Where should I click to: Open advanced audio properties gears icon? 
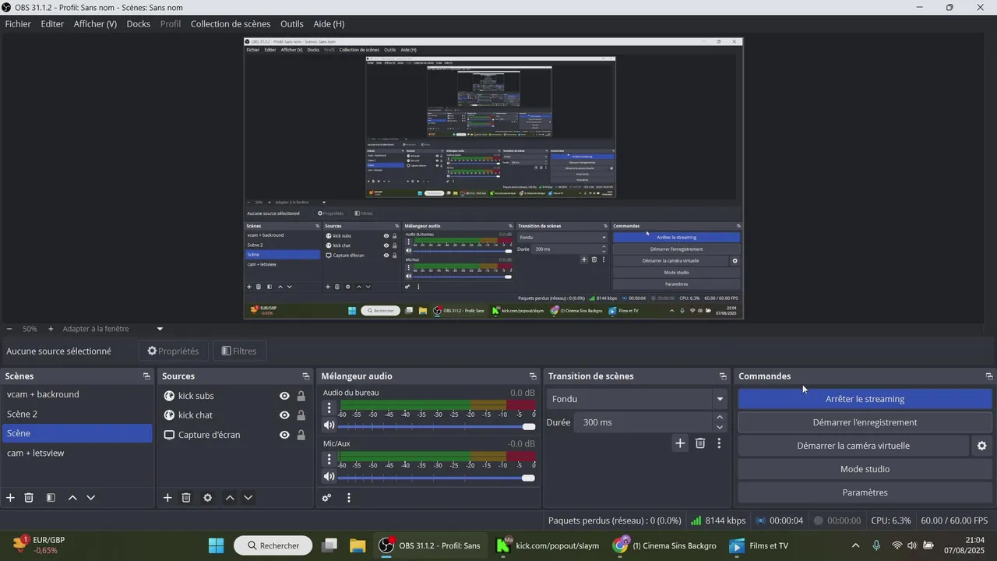point(327,498)
